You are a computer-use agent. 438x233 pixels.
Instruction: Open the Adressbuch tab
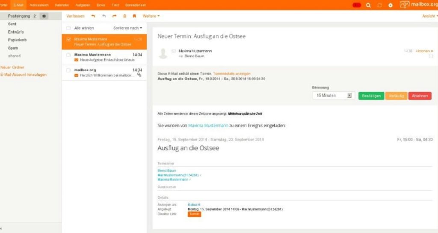click(39, 5)
